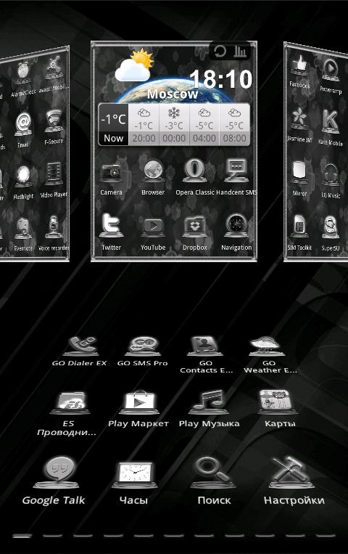Screen dimensions: 348x554
Task: Launch Twitter app
Action: point(111,225)
